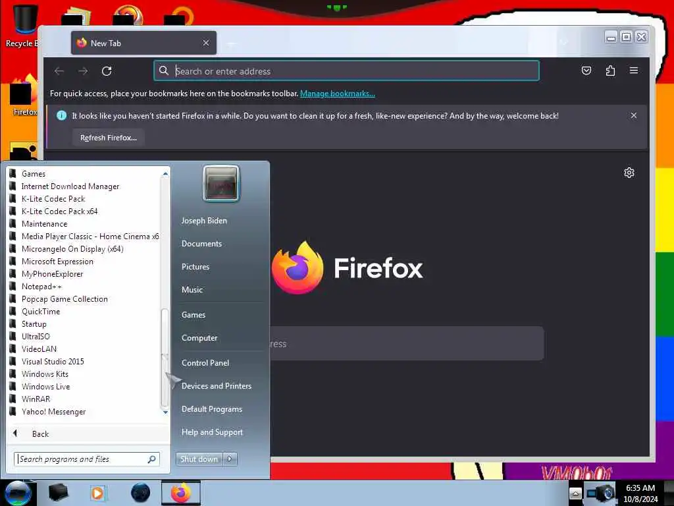The image size is (674, 506).
Task: Open Documents from the Start menu
Action: click(x=201, y=244)
